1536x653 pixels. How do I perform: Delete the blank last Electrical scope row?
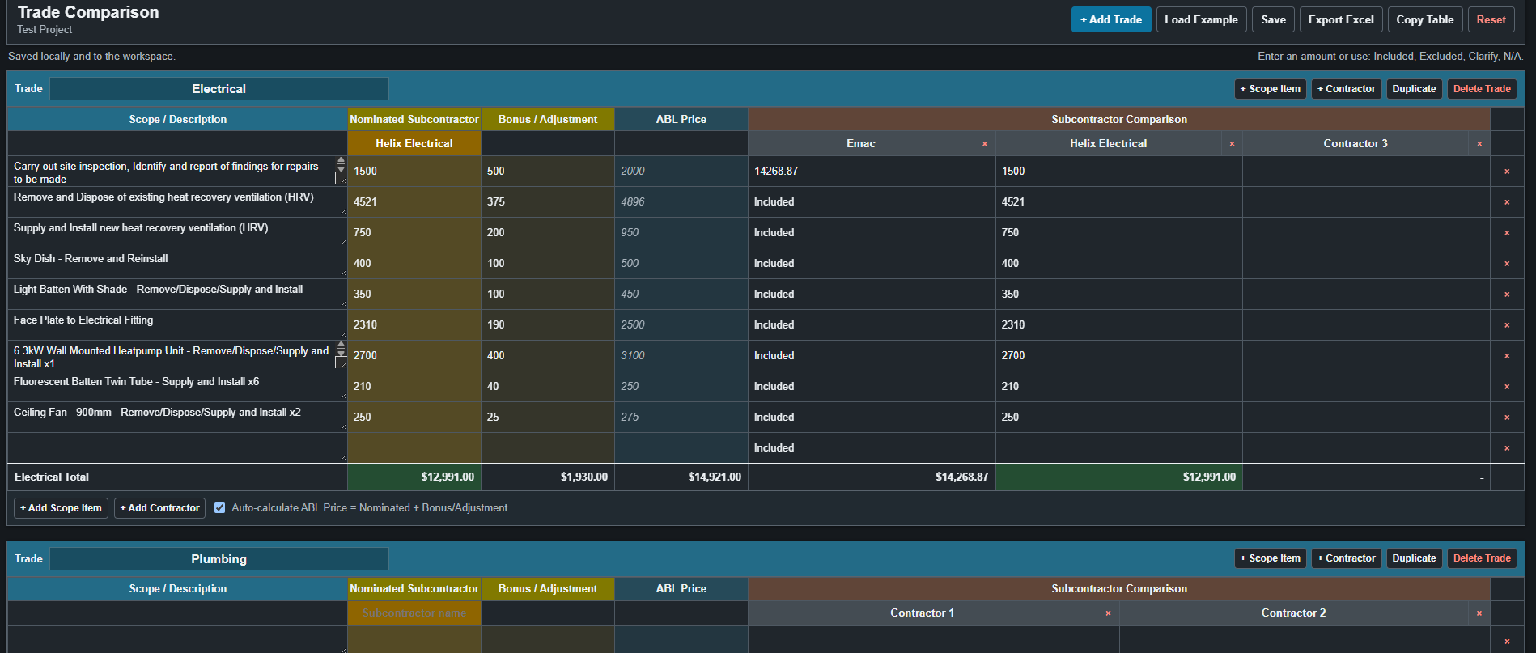[x=1507, y=448]
